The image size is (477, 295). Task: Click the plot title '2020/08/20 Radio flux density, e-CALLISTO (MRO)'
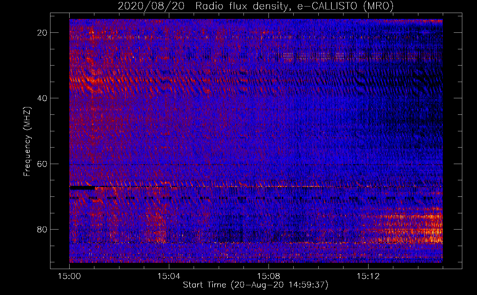tap(256, 6)
